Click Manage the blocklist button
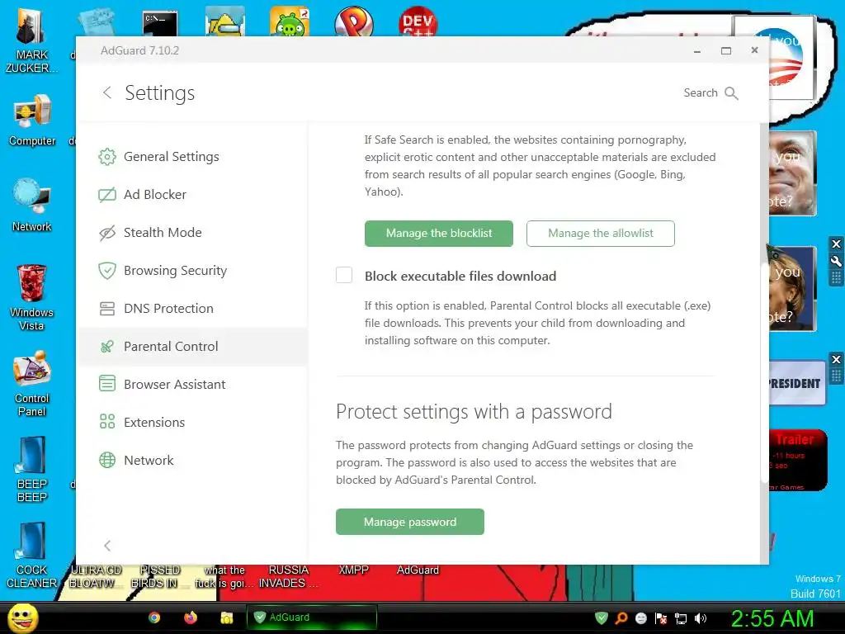 pyautogui.click(x=439, y=234)
